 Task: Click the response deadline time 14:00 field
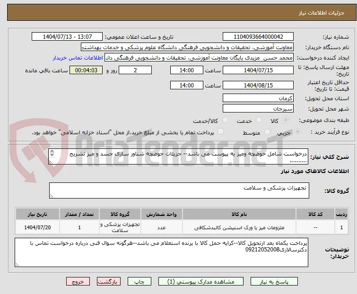[x=187, y=70]
